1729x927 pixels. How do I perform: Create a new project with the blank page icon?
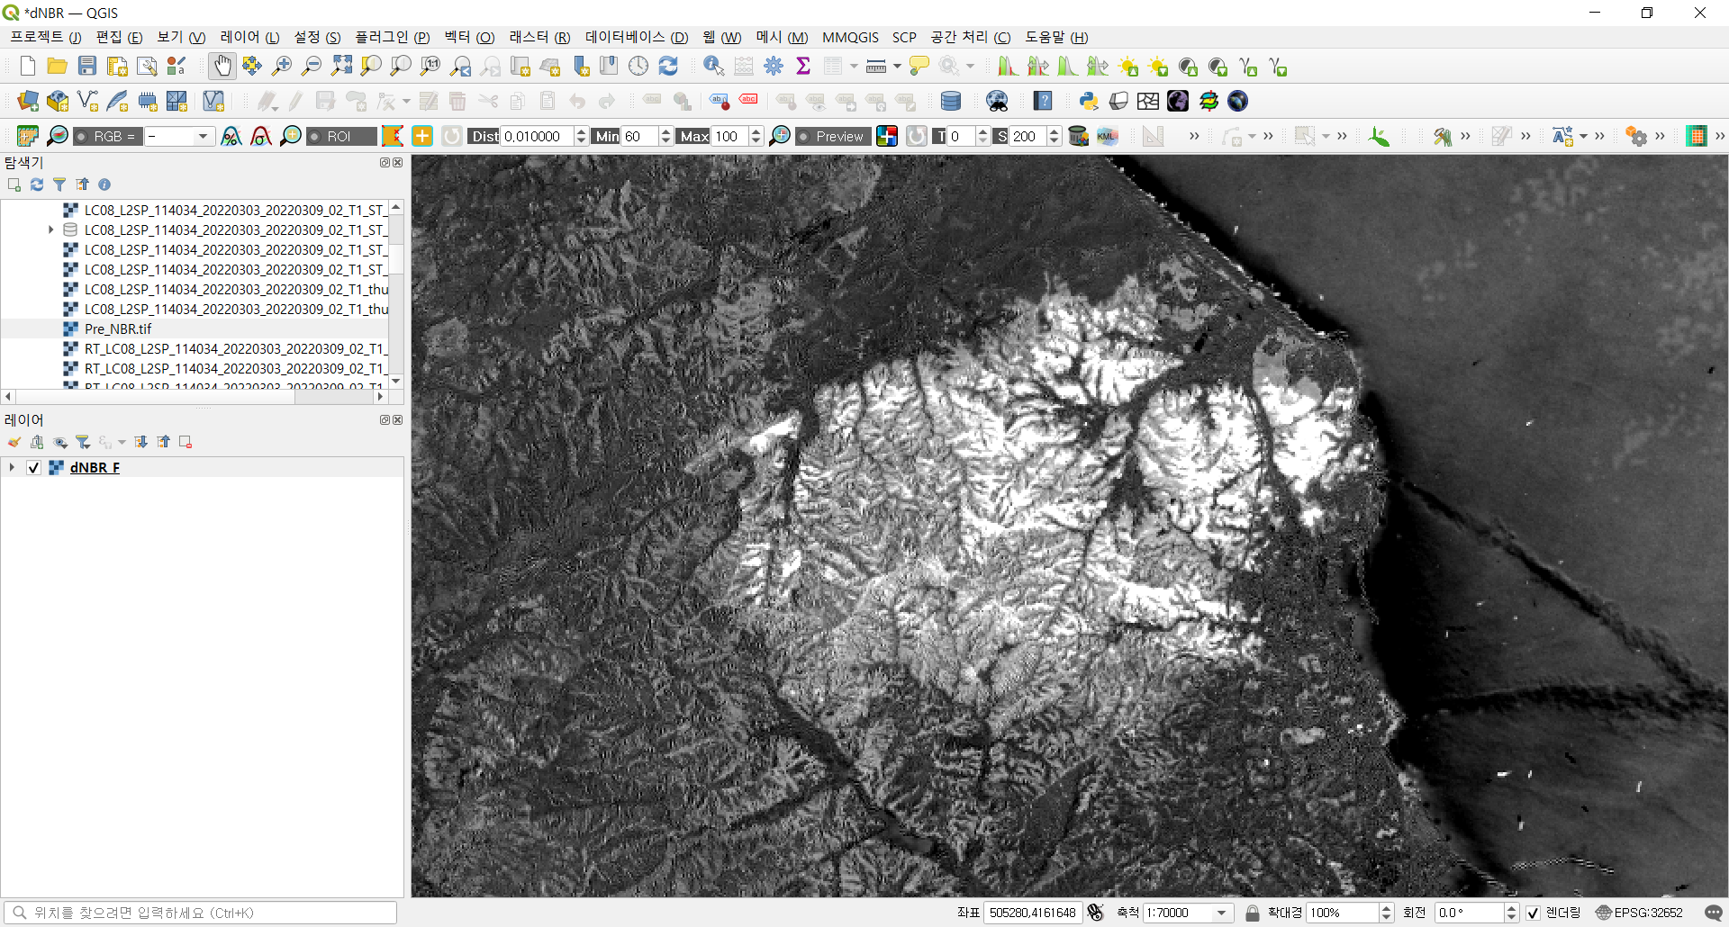(28, 66)
